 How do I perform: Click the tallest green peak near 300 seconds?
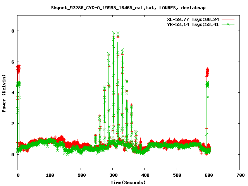114,33
